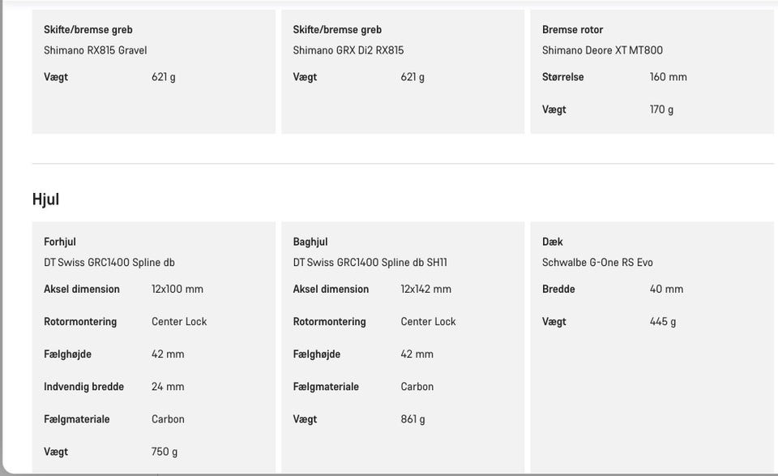Screen dimensions: 778x476
Task: Click the 750 g front wheel weight
Action: 165,452
